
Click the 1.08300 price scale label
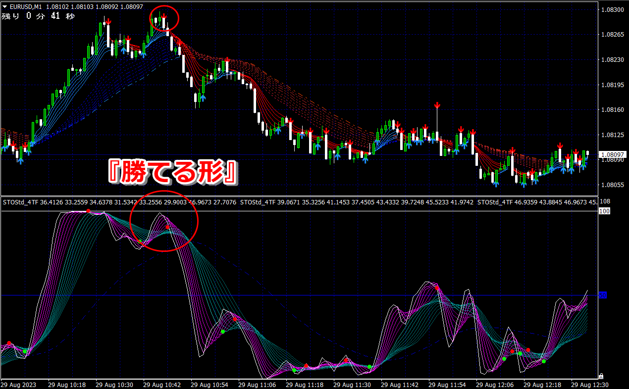(x=613, y=9)
